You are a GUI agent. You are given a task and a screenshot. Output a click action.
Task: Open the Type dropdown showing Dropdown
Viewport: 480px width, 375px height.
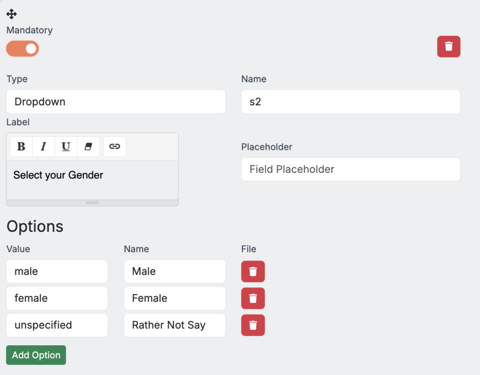click(116, 102)
